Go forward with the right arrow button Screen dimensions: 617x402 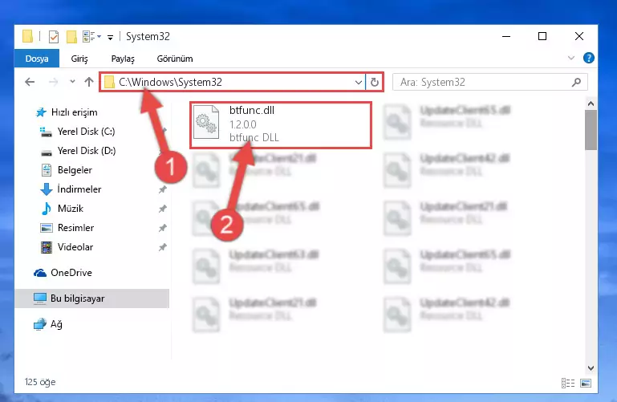click(53, 82)
